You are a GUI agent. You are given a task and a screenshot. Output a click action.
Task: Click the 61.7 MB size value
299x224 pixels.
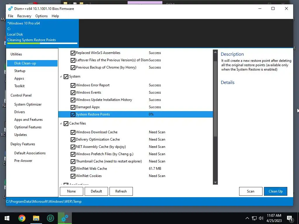point(155,169)
